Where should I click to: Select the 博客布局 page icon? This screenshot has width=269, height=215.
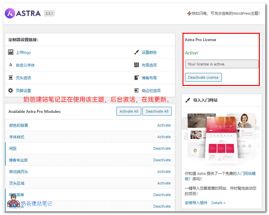click(137, 77)
